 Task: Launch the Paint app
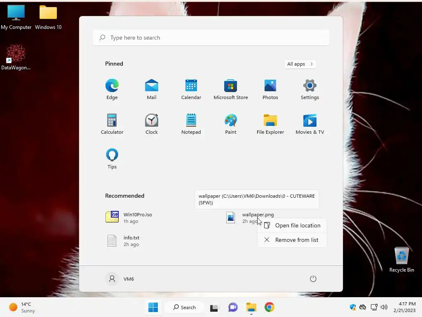pos(231,124)
